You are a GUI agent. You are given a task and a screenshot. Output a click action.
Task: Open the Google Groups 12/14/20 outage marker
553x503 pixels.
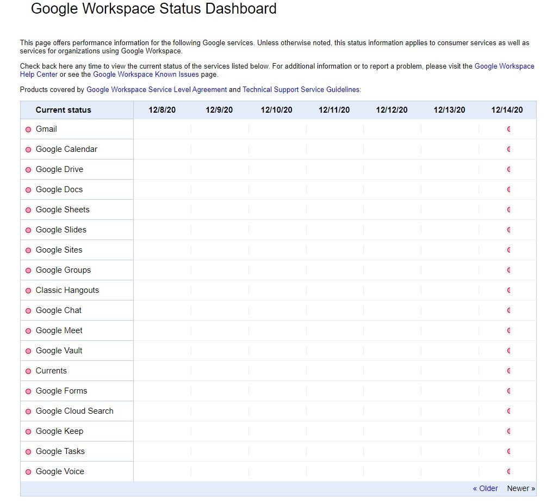pos(508,269)
